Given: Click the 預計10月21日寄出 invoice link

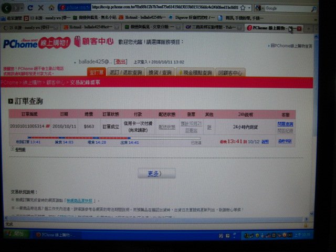Looking at the screenshot, I should coord(191,127).
